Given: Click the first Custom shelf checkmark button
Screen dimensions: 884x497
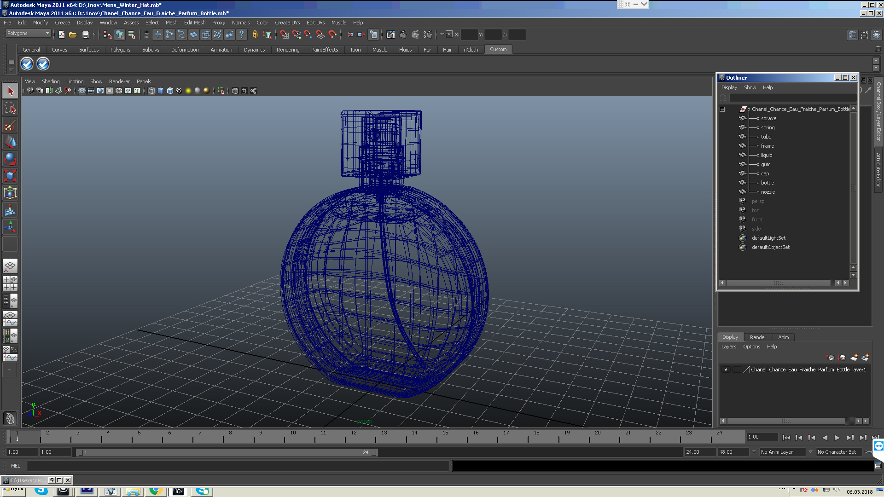Looking at the screenshot, I should click(x=27, y=64).
